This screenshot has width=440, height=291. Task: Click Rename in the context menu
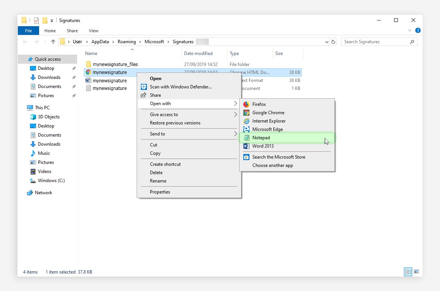189,181
